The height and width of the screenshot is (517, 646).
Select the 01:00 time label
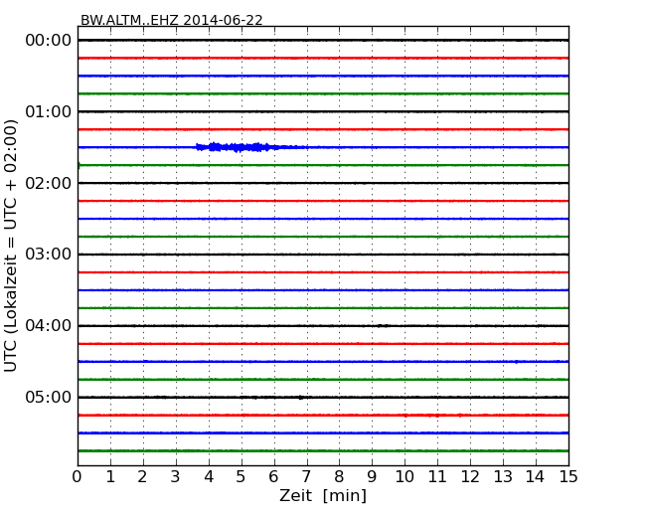point(49,111)
